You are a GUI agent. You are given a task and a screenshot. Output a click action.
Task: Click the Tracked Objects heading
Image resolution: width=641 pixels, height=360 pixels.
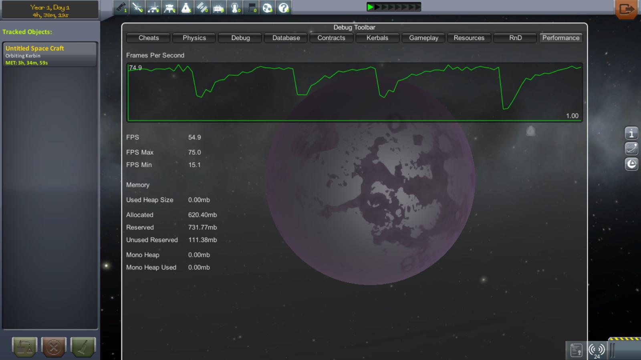[27, 32]
